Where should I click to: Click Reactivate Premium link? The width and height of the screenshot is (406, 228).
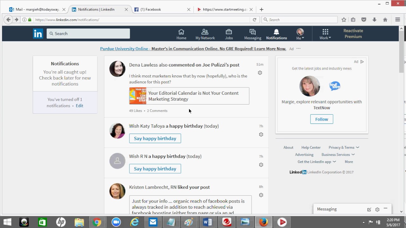(353, 34)
